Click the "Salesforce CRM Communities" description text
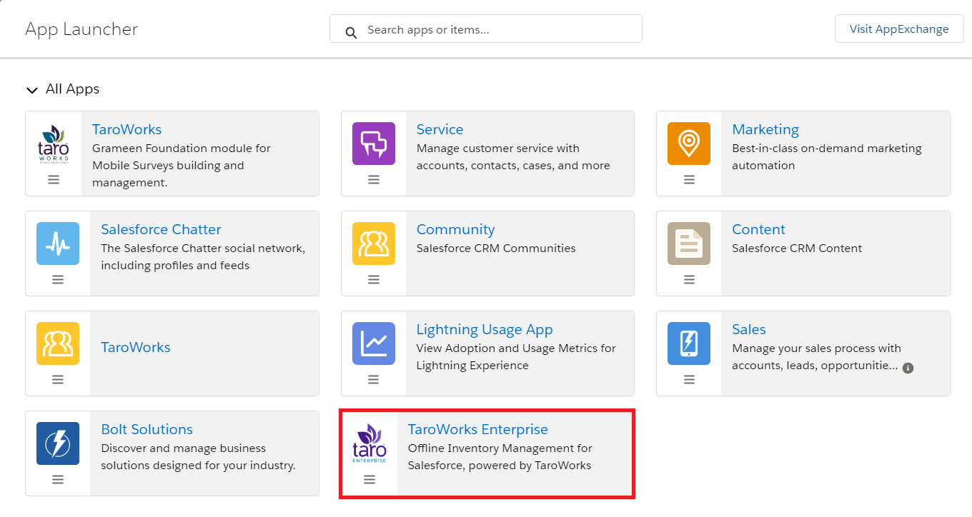 coord(496,249)
